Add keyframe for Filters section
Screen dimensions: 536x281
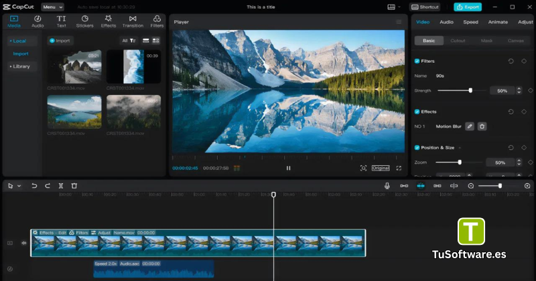click(524, 61)
